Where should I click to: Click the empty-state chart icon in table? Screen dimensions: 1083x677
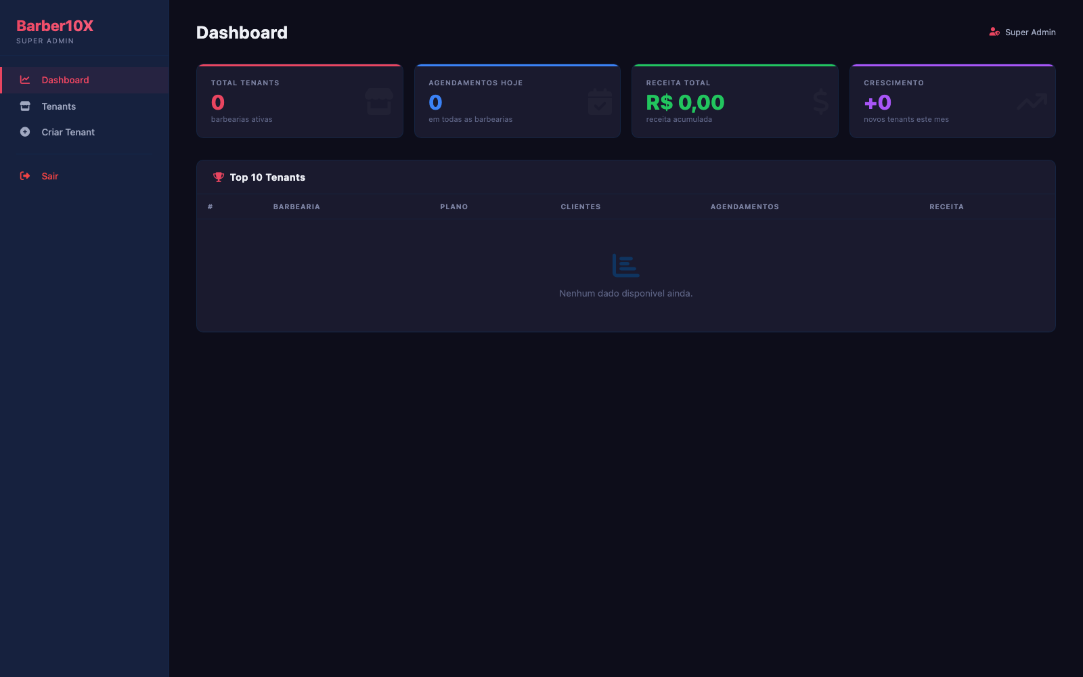626,265
